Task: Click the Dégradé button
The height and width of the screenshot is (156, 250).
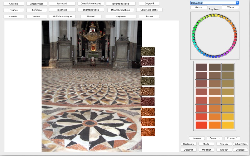Action: coord(149,3)
